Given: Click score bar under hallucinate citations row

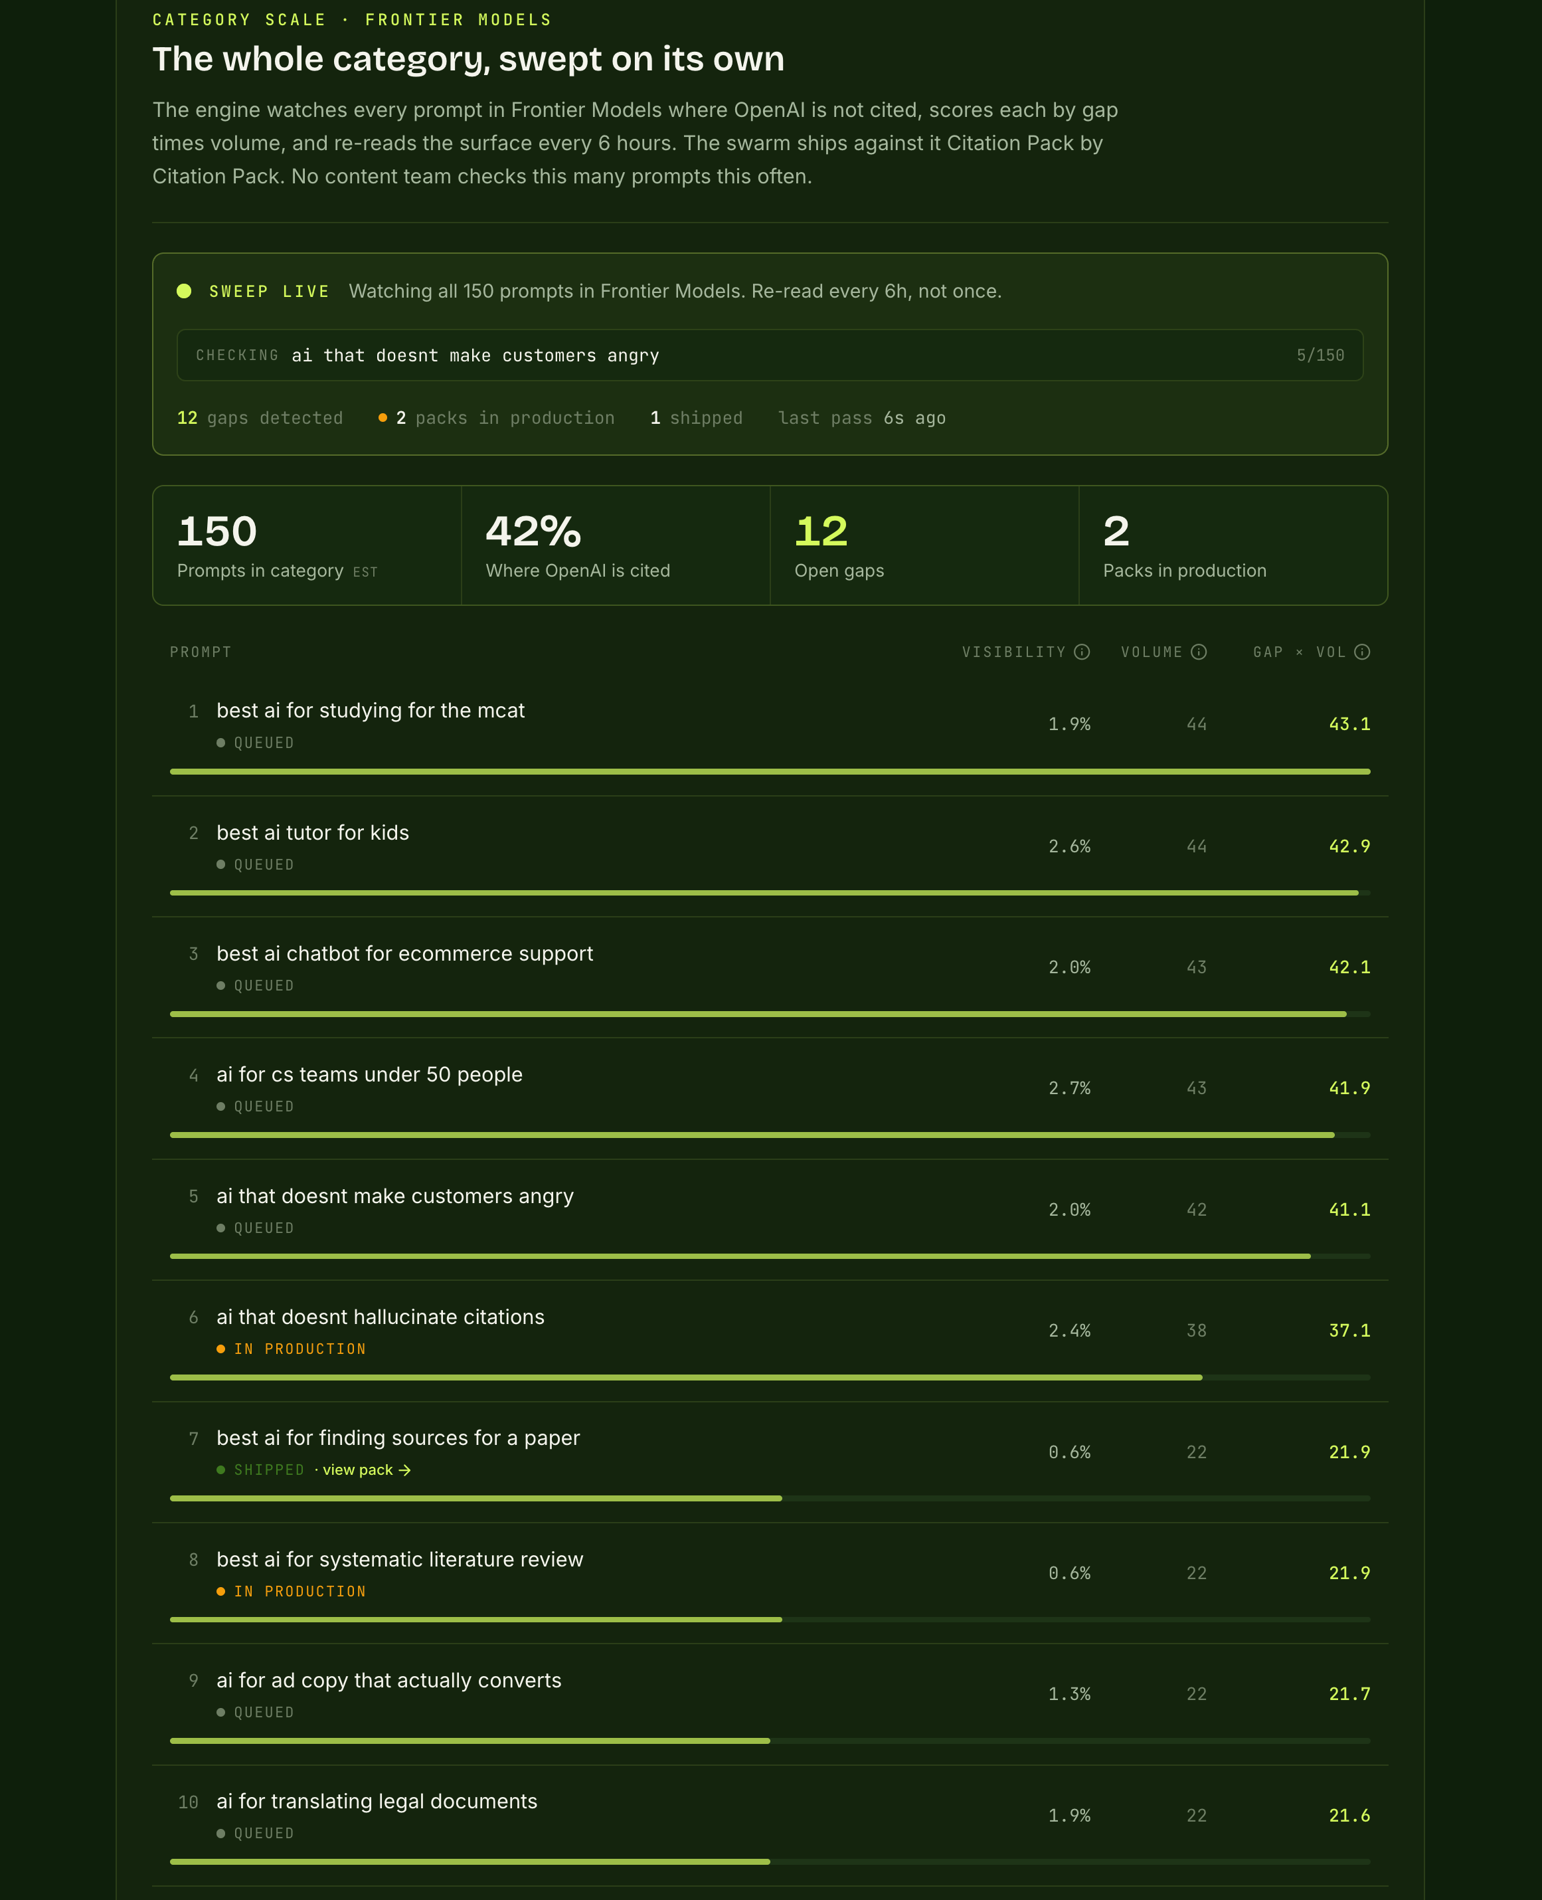Looking at the screenshot, I should click(770, 1377).
